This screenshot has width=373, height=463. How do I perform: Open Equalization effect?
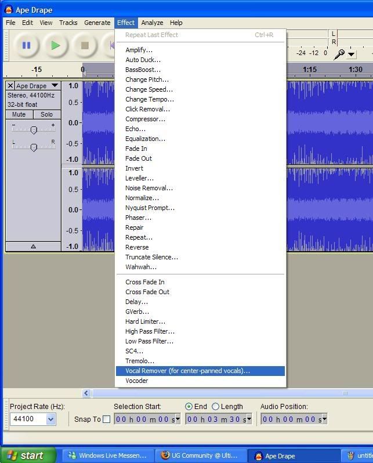pyautogui.click(x=200, y=139)
